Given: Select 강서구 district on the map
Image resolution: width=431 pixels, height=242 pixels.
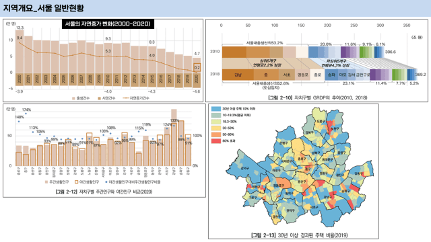Looking at the screenshot, I should point(244,168).
